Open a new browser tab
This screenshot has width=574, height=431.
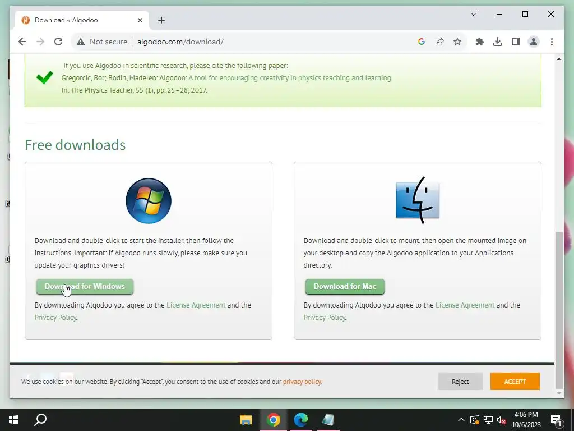coord(161,20)
